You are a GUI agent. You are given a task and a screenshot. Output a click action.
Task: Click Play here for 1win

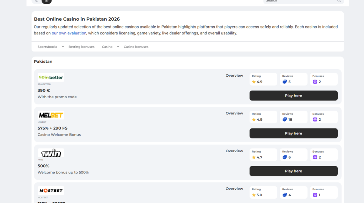[x=293, y=171]
